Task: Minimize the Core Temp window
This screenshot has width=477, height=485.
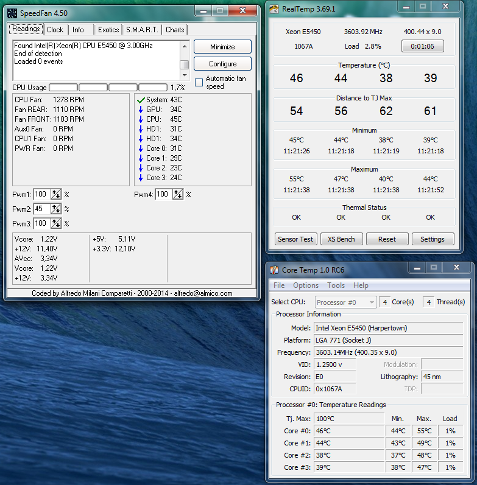Action: pyautogui.click(x=417, y=268)
